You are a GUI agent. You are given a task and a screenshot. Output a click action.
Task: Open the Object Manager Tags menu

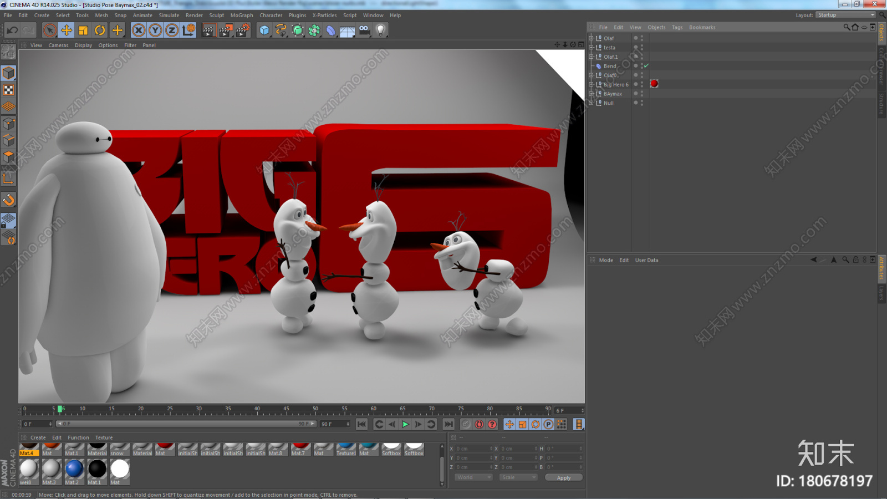677,27
